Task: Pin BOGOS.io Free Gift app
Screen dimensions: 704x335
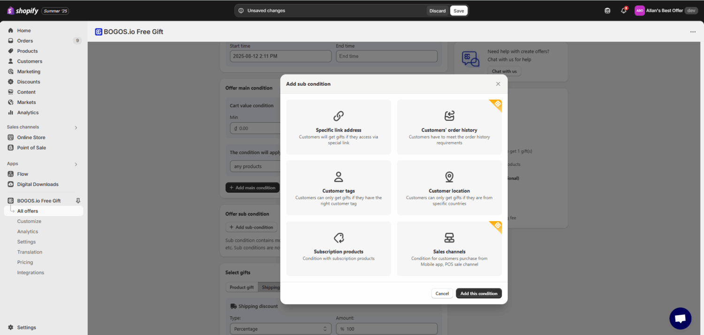Action: click(x=78, y=201)
